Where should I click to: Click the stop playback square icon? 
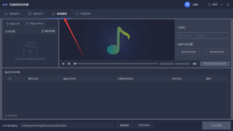pos(69,64)
